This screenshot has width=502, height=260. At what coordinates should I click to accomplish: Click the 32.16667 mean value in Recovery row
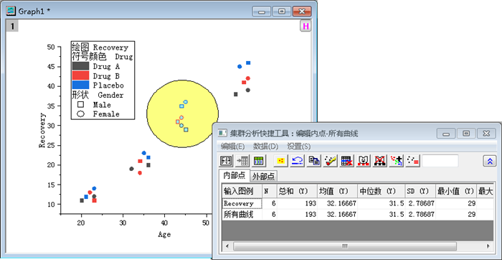coord(342,203)
